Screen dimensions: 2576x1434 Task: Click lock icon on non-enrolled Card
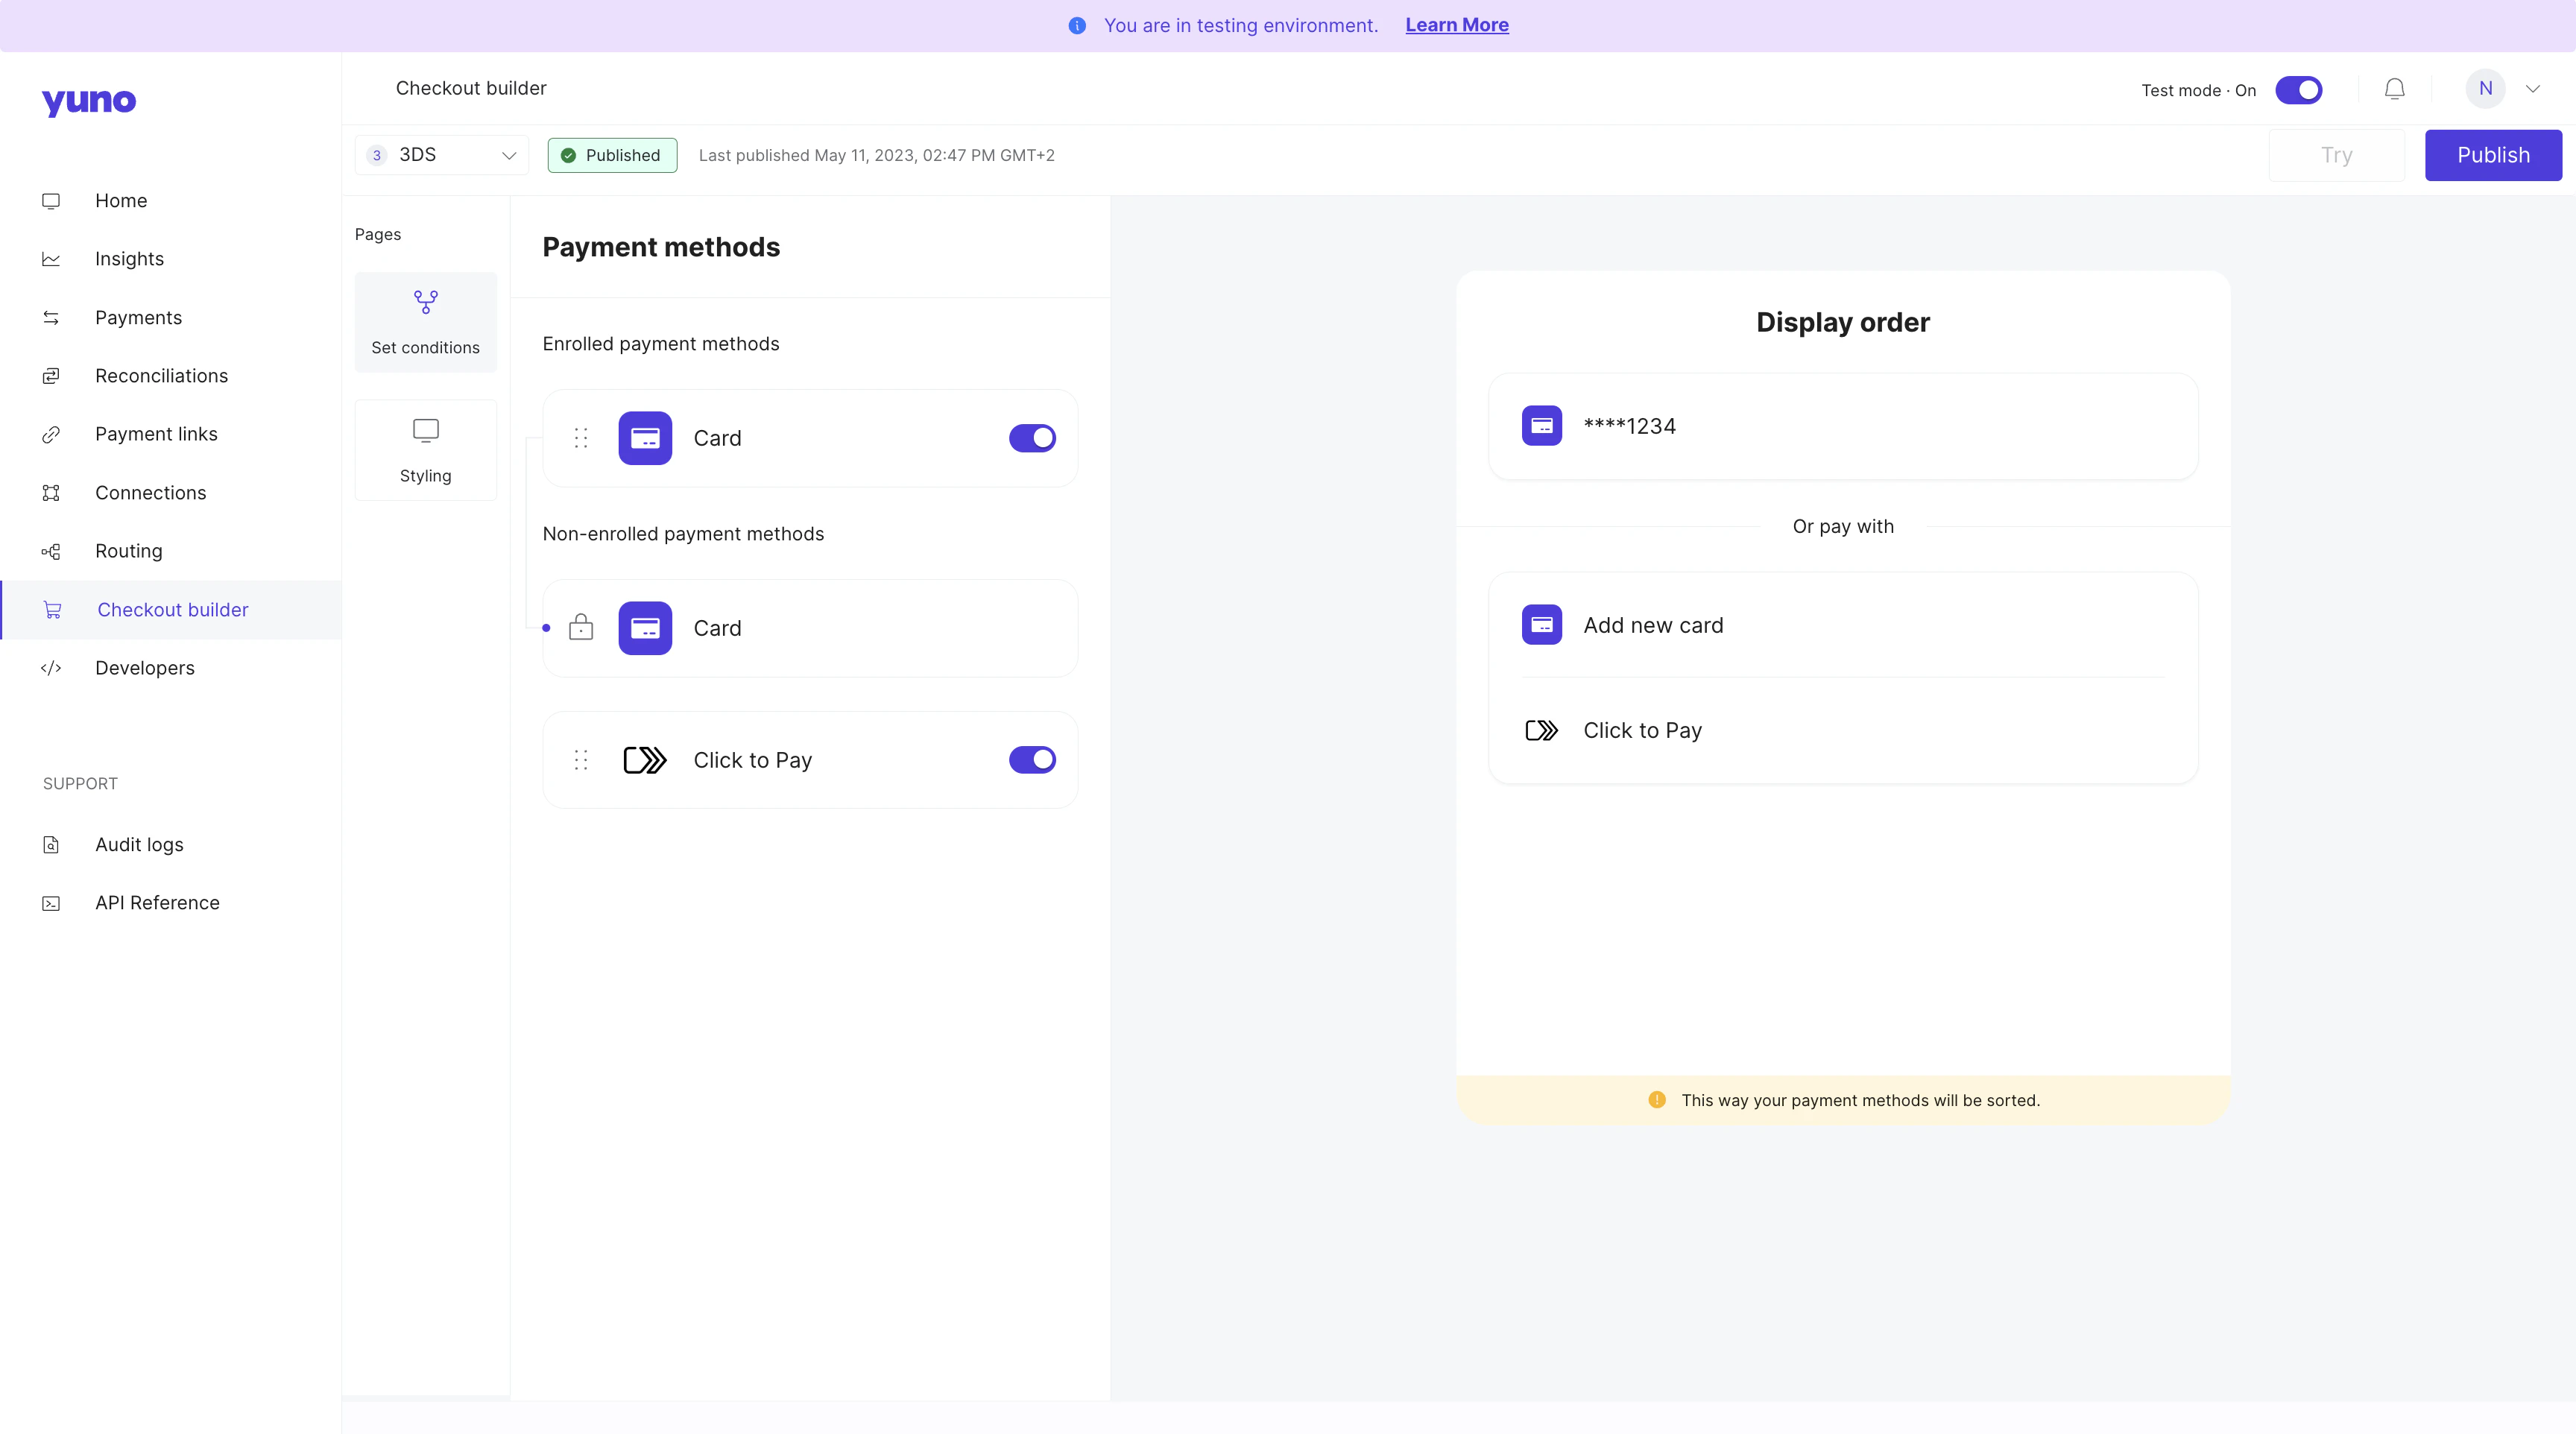(x=581, y=628)
